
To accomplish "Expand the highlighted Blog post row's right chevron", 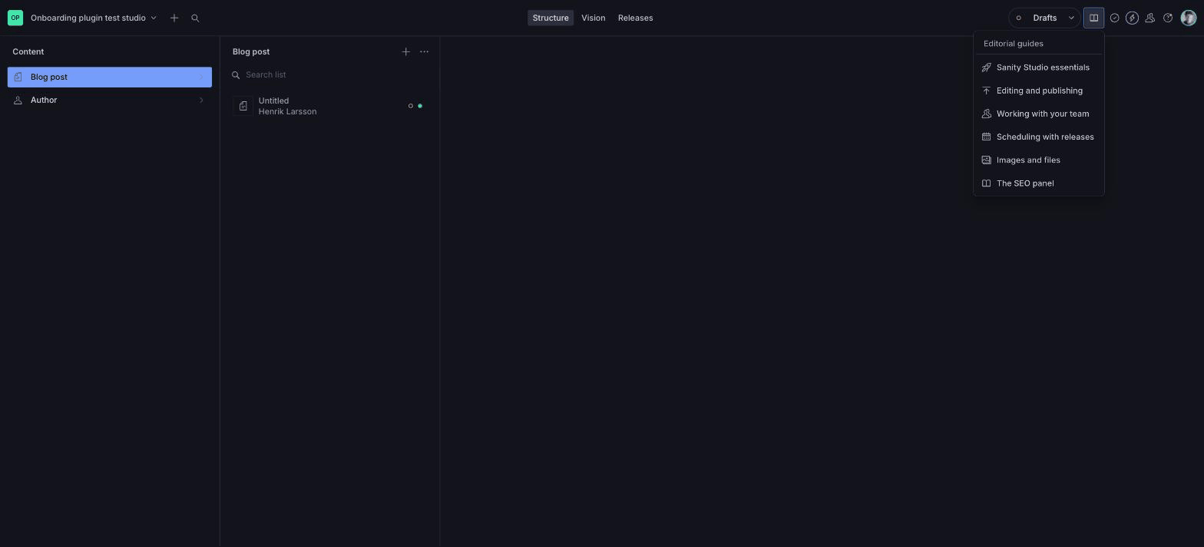I will click(201, 77).
